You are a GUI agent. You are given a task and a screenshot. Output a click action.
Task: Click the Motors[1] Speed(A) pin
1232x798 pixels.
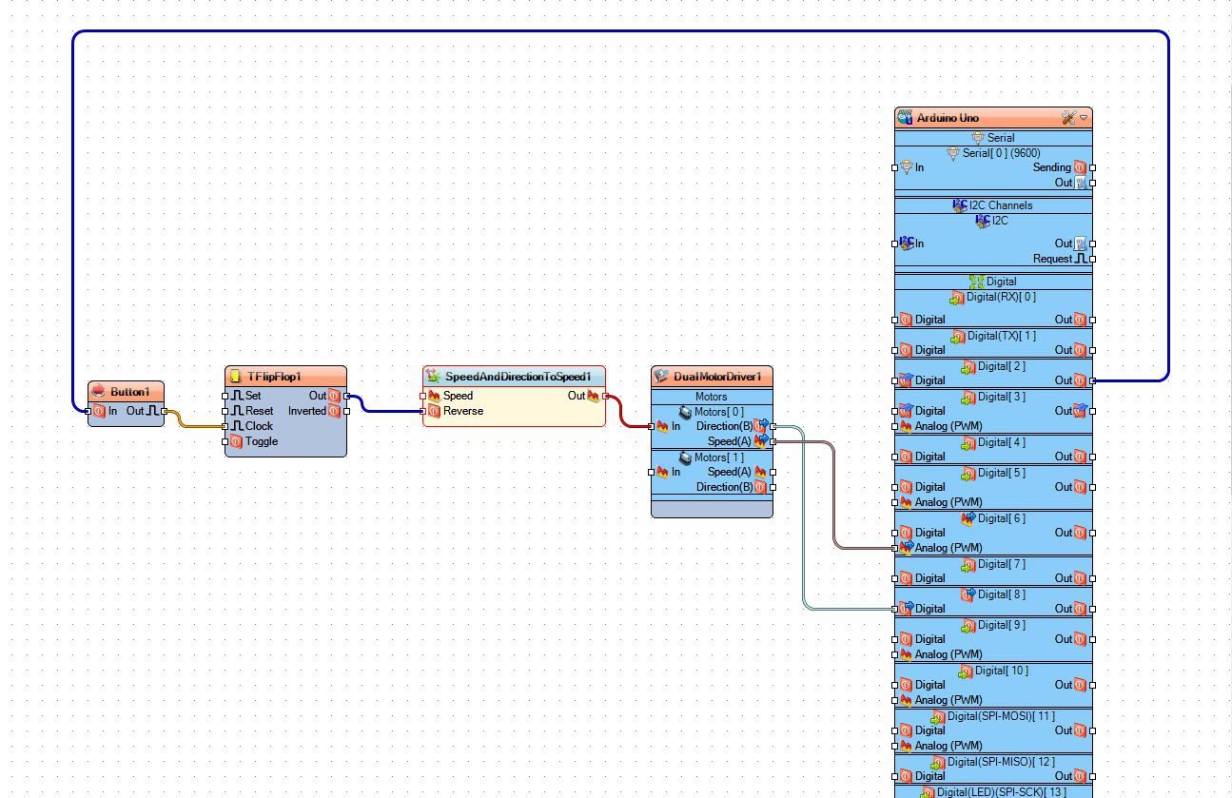coord(773,472)
